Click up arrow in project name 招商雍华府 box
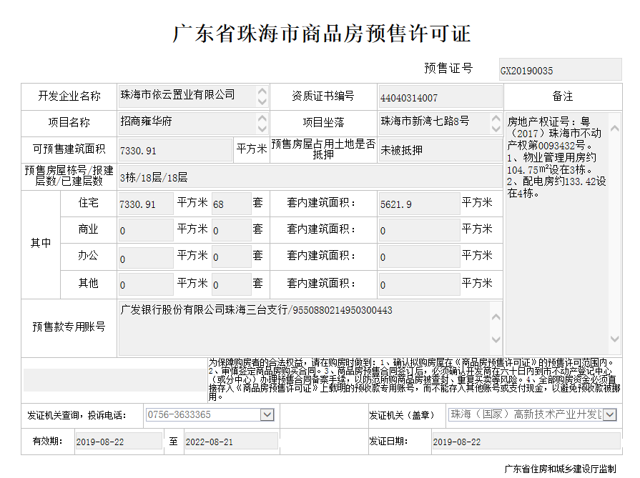Screen dimensions: 640x478 [x=262, y=118]
